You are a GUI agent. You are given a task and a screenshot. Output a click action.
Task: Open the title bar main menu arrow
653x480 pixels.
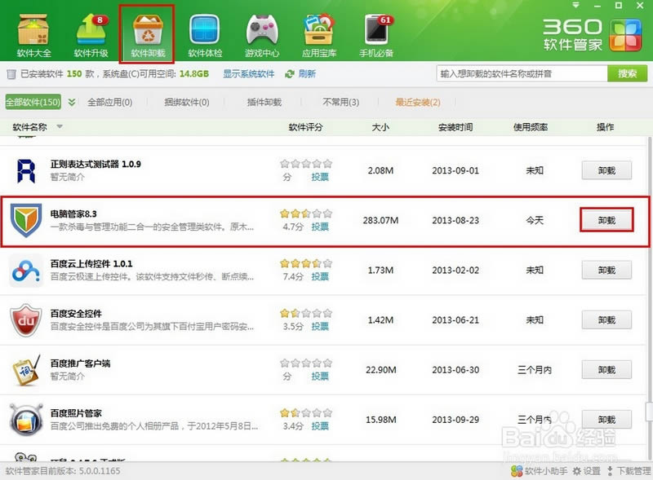[576, 6]
